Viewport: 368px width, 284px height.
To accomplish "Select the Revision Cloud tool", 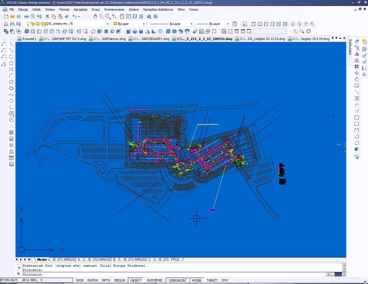I will coord(11,88).
